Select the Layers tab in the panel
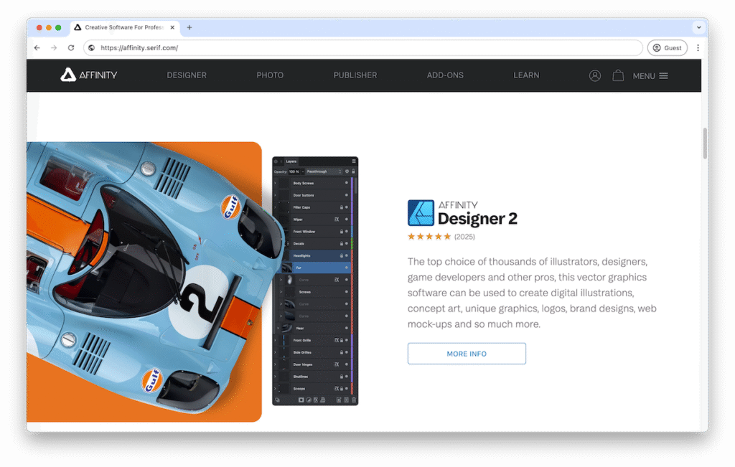The image size is (735, 467). click(291, 161)
